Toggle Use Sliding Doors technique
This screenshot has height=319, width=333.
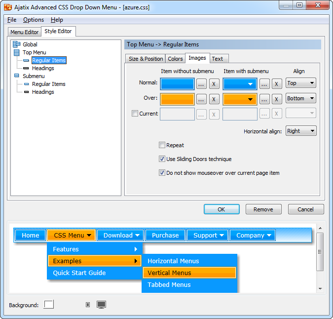[162, 159]
